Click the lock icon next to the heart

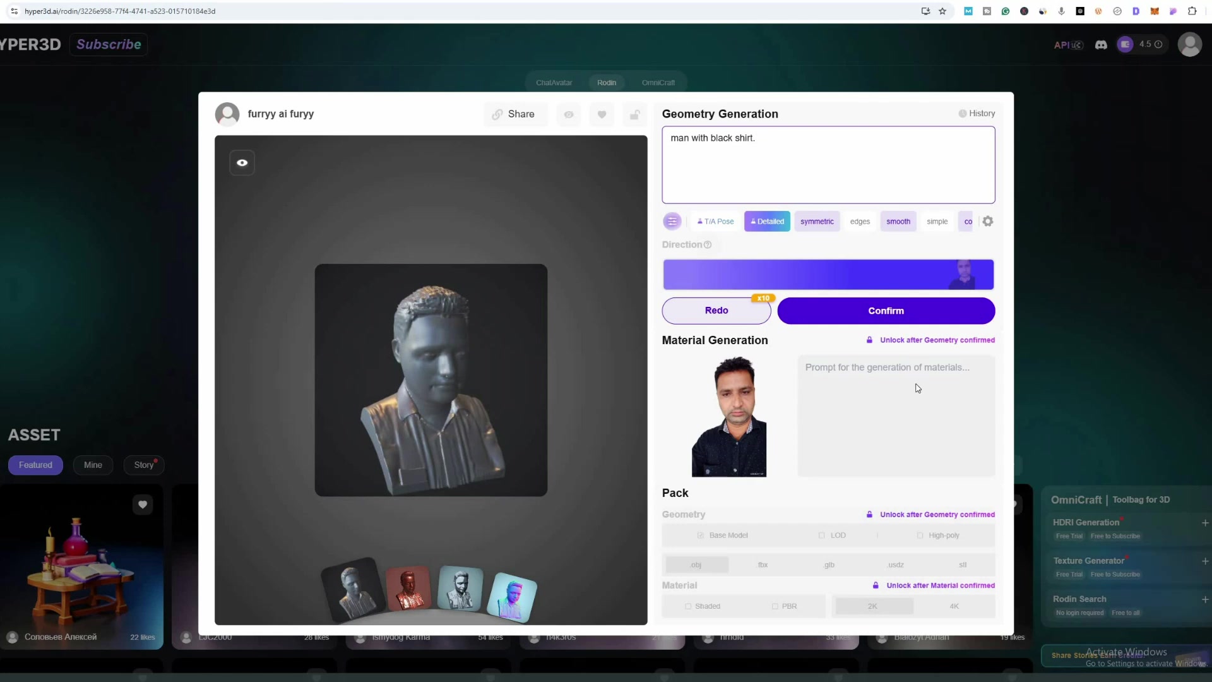(x=635, y=115)
